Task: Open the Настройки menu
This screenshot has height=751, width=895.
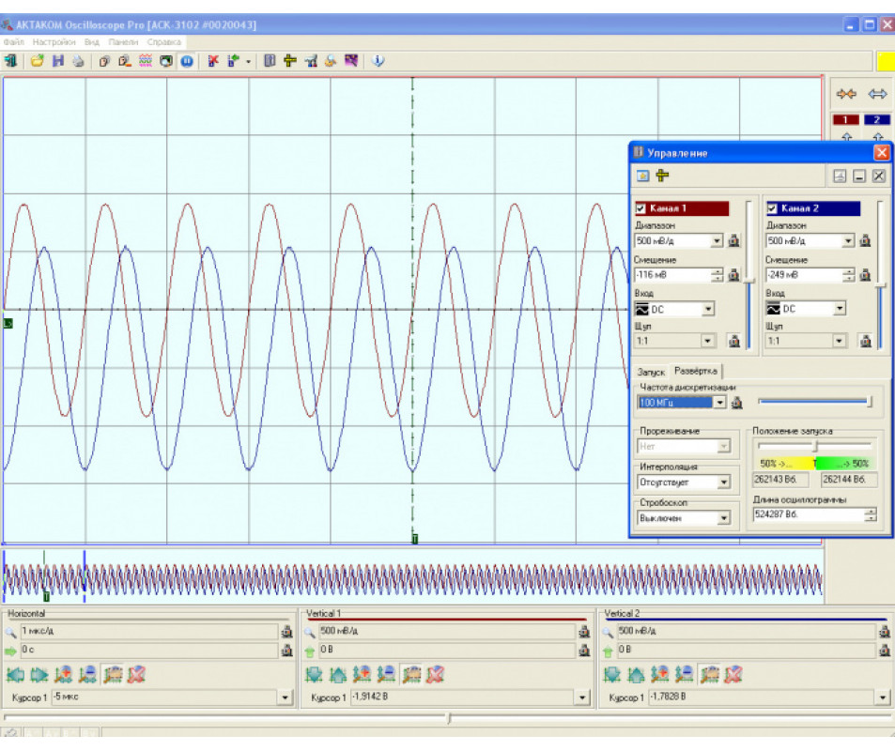Action: pyautogui.click(x=54, y=41)
